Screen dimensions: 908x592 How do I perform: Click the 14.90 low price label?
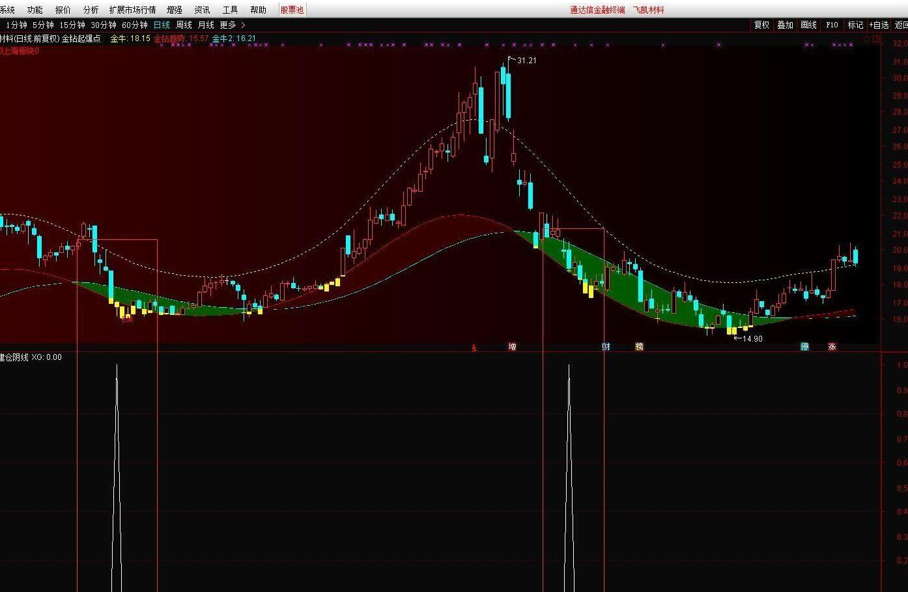(x=752, y=339)
